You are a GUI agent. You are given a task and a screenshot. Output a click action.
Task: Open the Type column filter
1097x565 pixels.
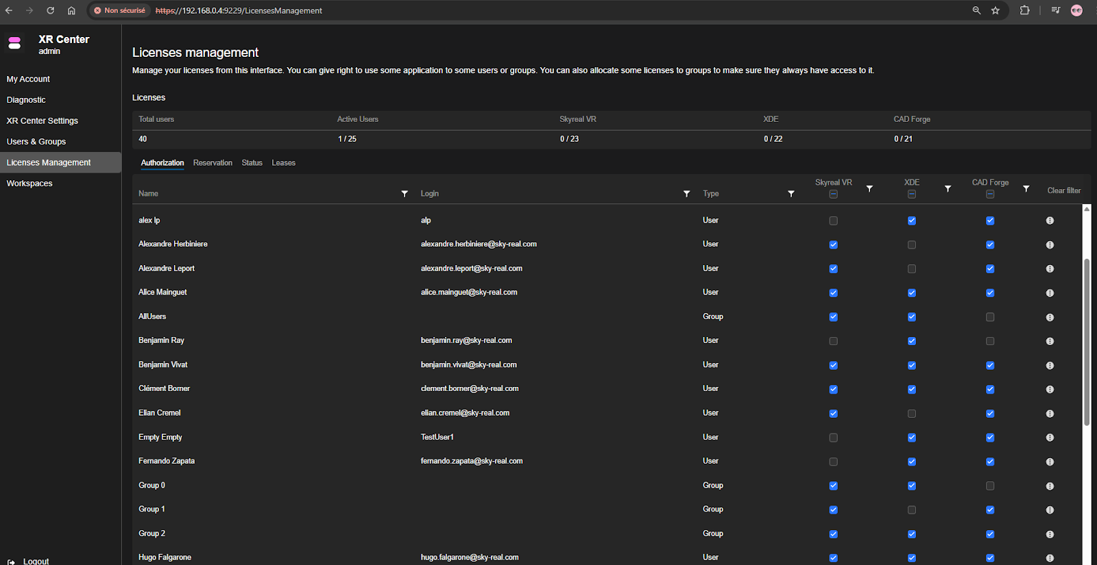coord(791,194)
